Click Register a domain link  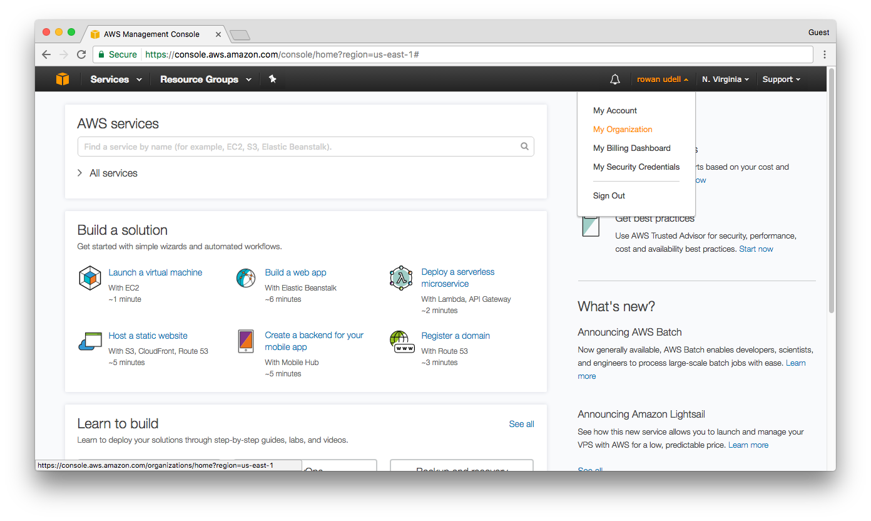pyautogui.click(x=456, y=336)
